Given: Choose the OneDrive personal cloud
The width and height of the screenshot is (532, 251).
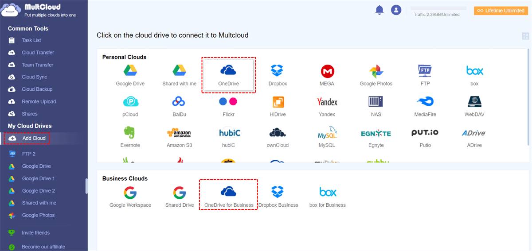Looking at the screenshot, I should click(x=228, y=75).
